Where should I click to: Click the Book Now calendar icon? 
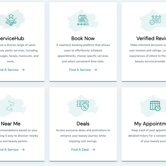tap(83, 20)
